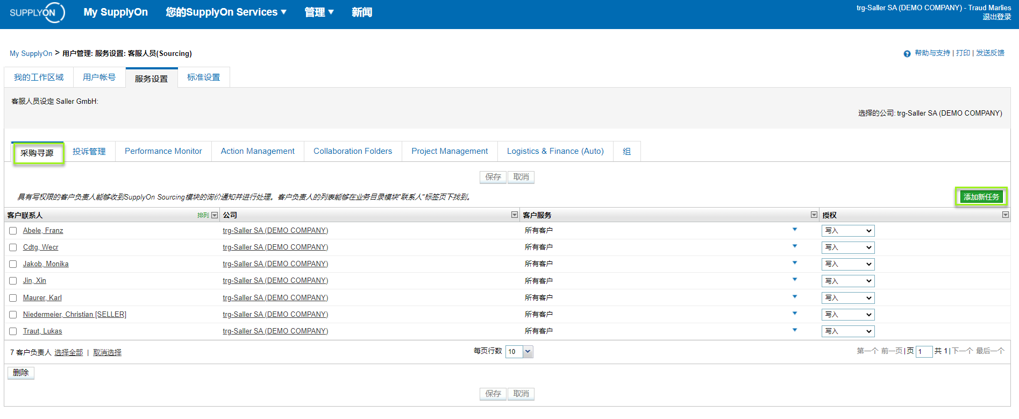Viewport: 1019px width, 419px height.
Task: Open the Collaboration Folders tab
Action: point(353,151)
